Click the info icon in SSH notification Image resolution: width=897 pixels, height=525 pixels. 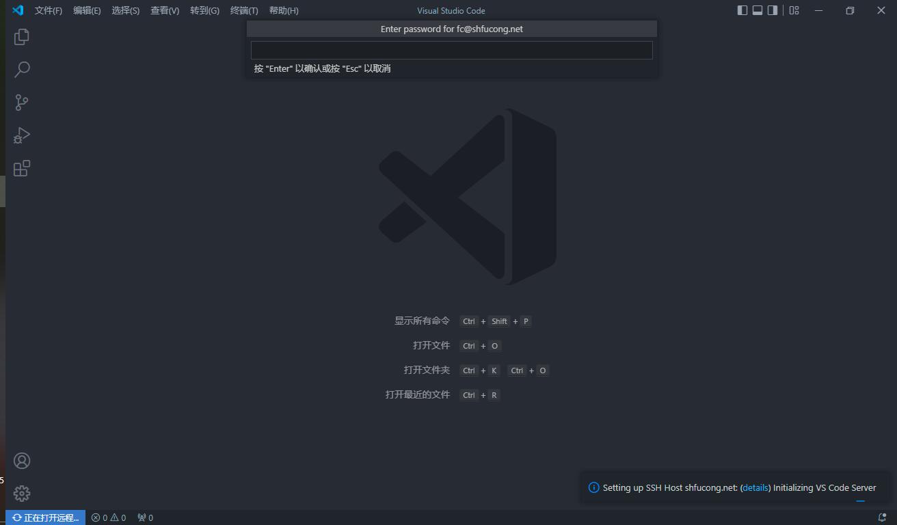[593, 488]
